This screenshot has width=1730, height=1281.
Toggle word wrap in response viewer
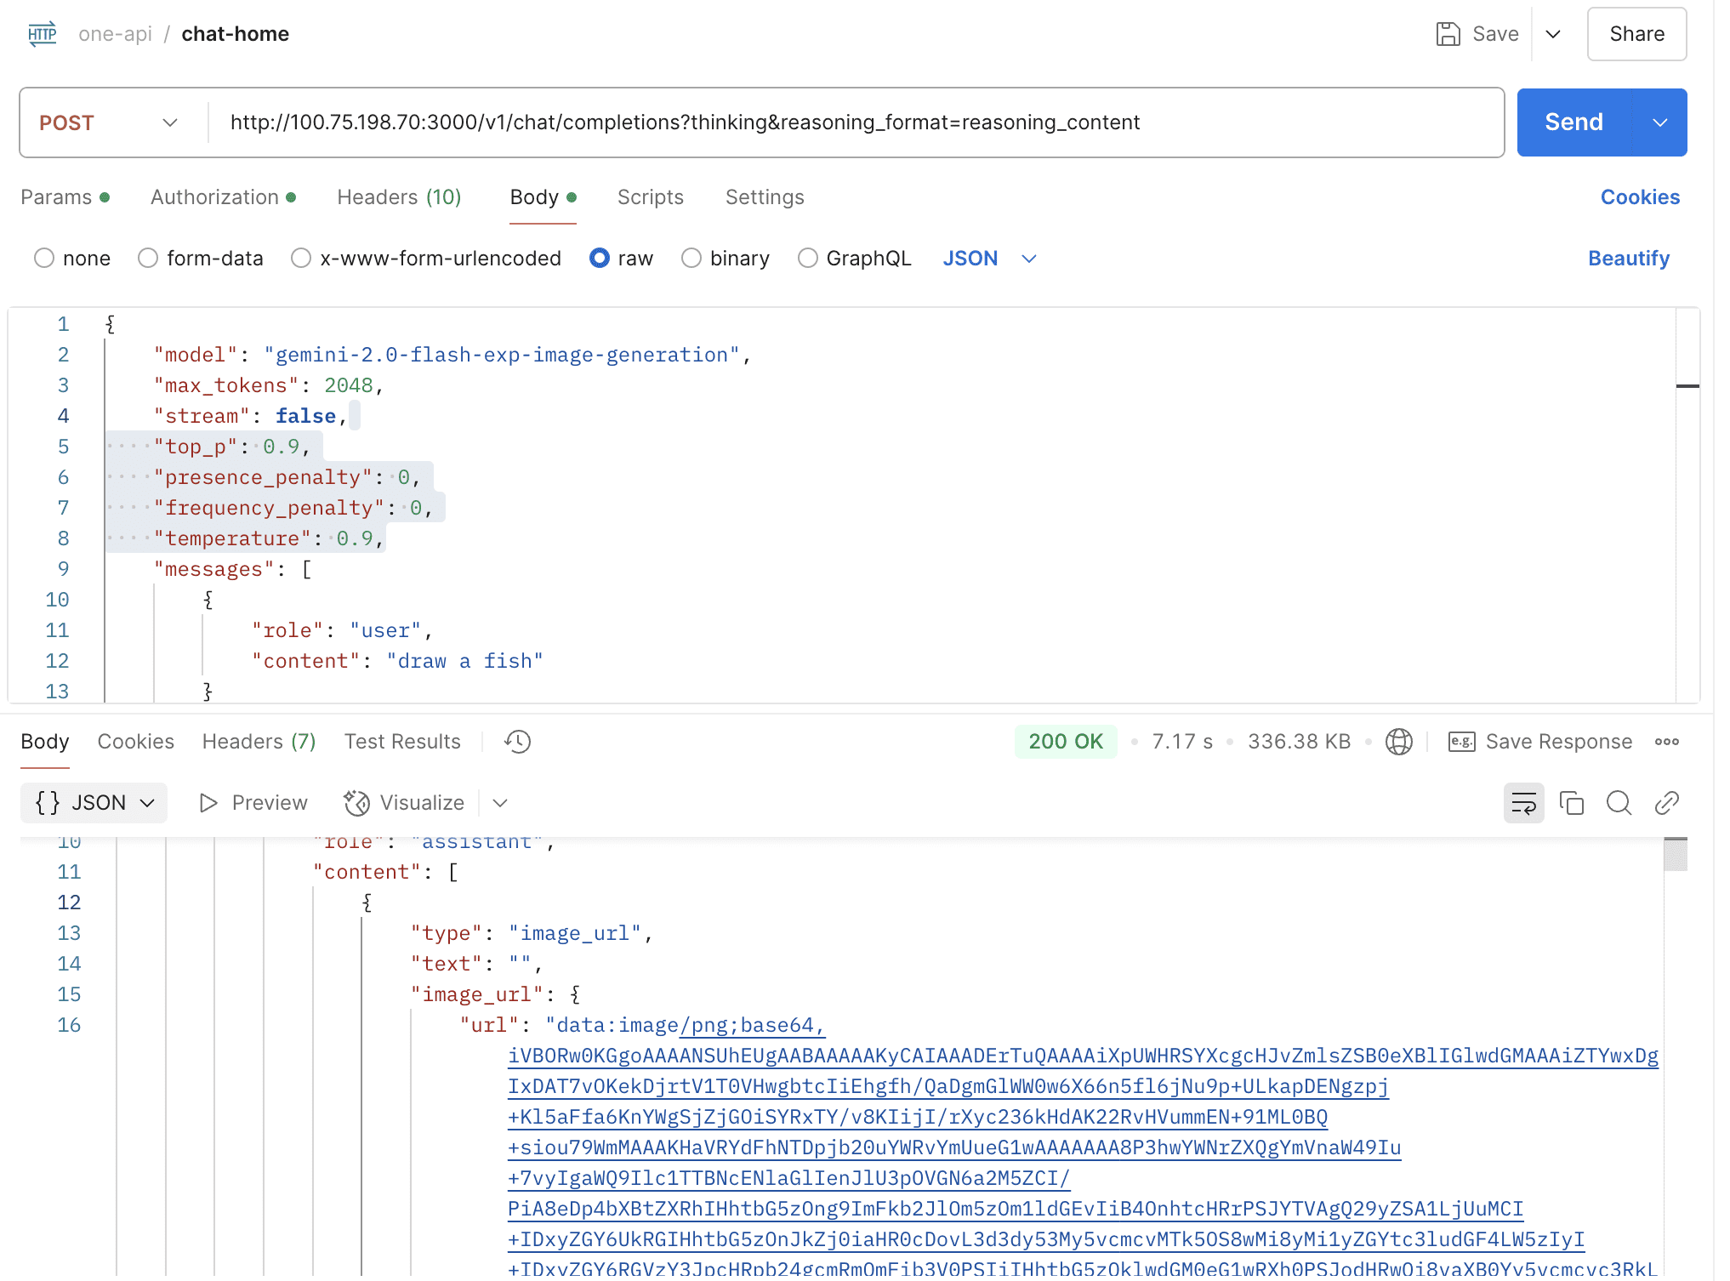1523,803
